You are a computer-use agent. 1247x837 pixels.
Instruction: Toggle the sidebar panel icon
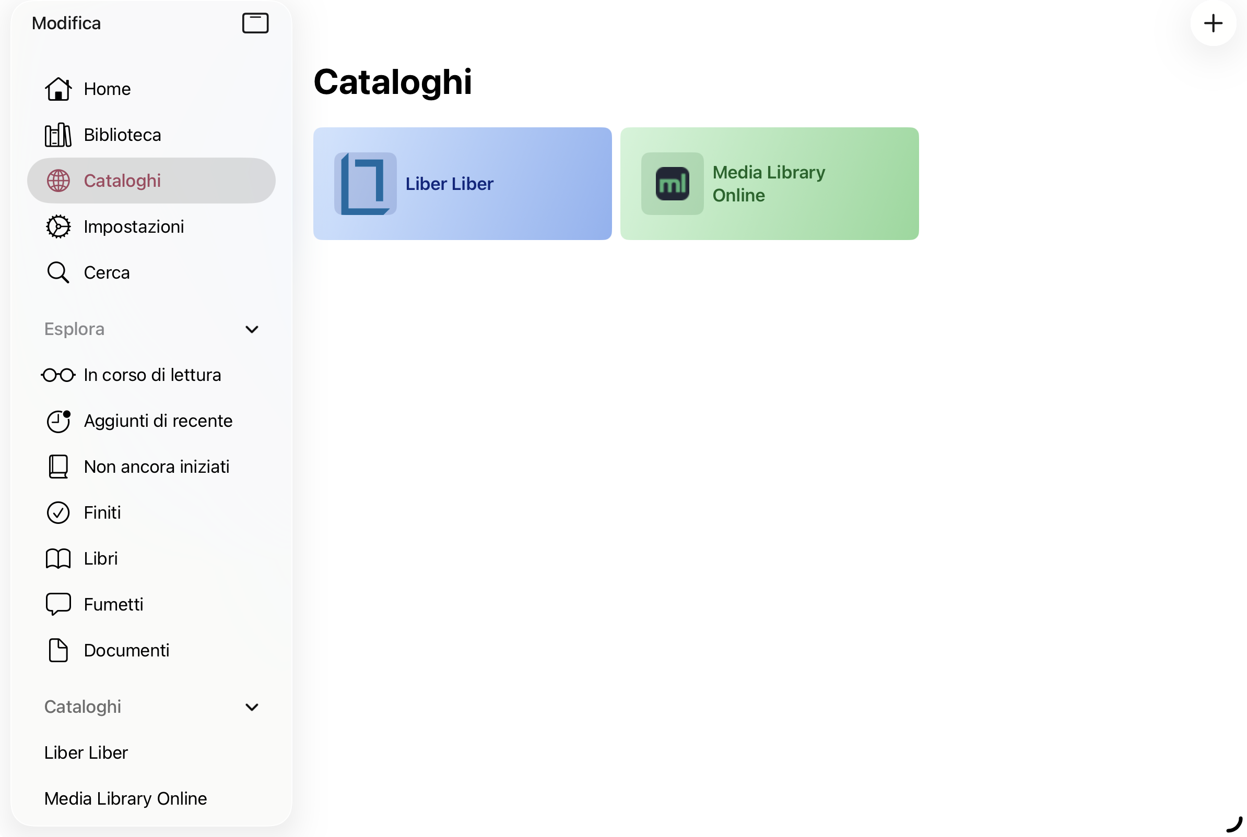(255, 23)
